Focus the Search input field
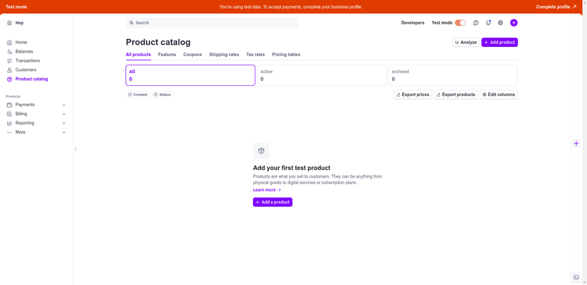 coord(212,23)
